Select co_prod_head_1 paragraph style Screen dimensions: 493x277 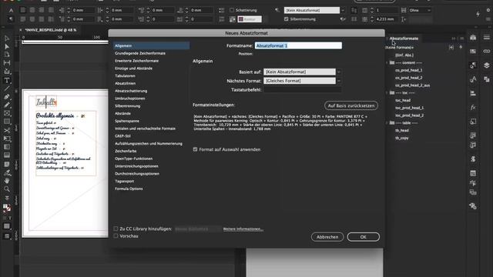pyautogui.click(x=409, y=70)
